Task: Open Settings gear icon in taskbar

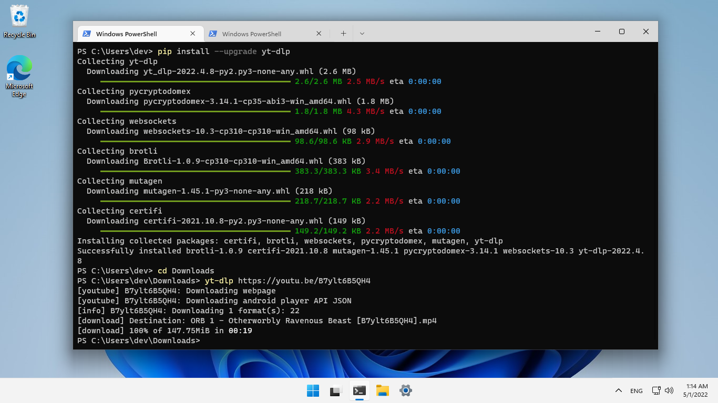Action: (x=405, y=390)
